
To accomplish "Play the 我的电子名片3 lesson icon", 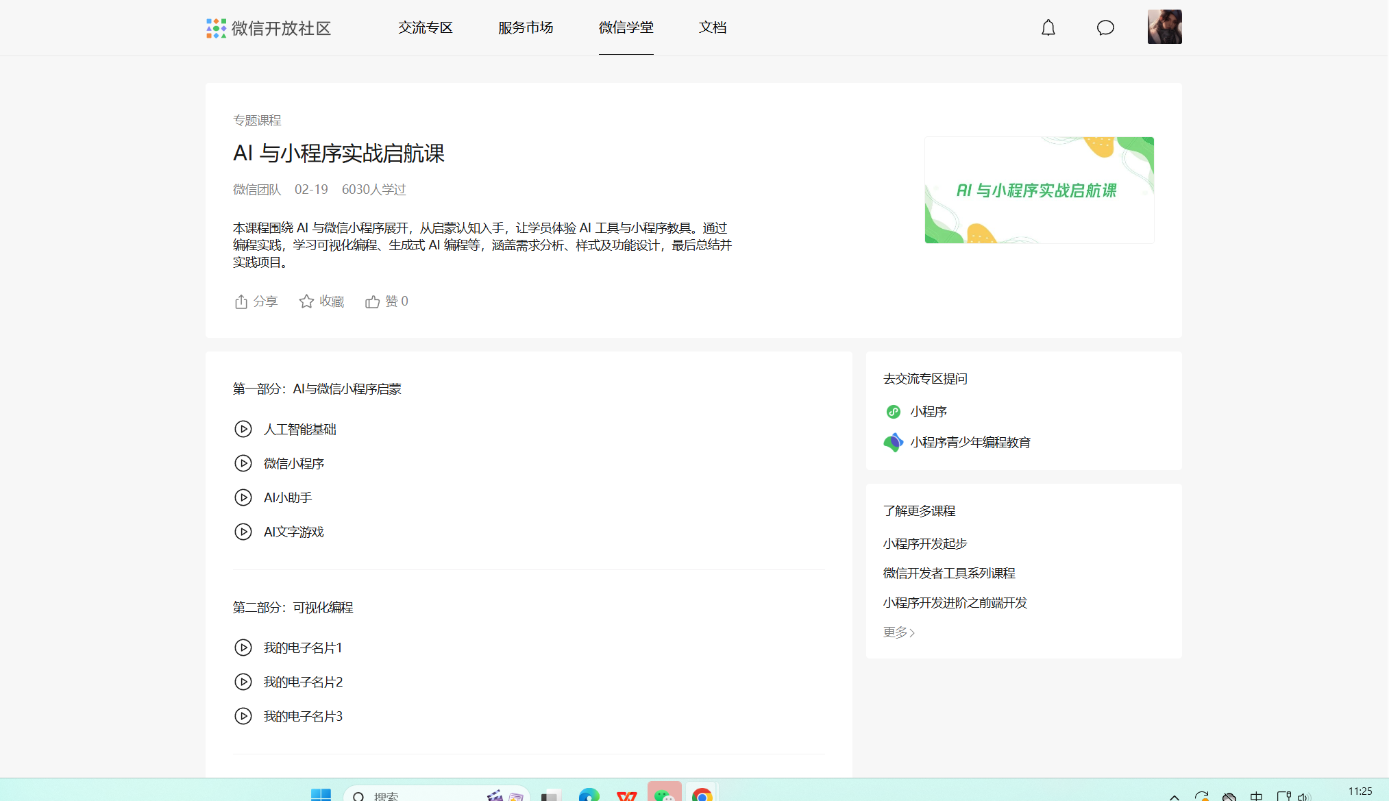I will (x=243, y=716).
